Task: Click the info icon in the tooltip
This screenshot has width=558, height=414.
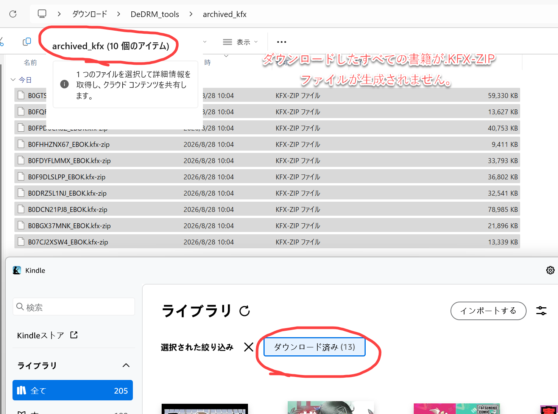Action: (x=65, y=84)
